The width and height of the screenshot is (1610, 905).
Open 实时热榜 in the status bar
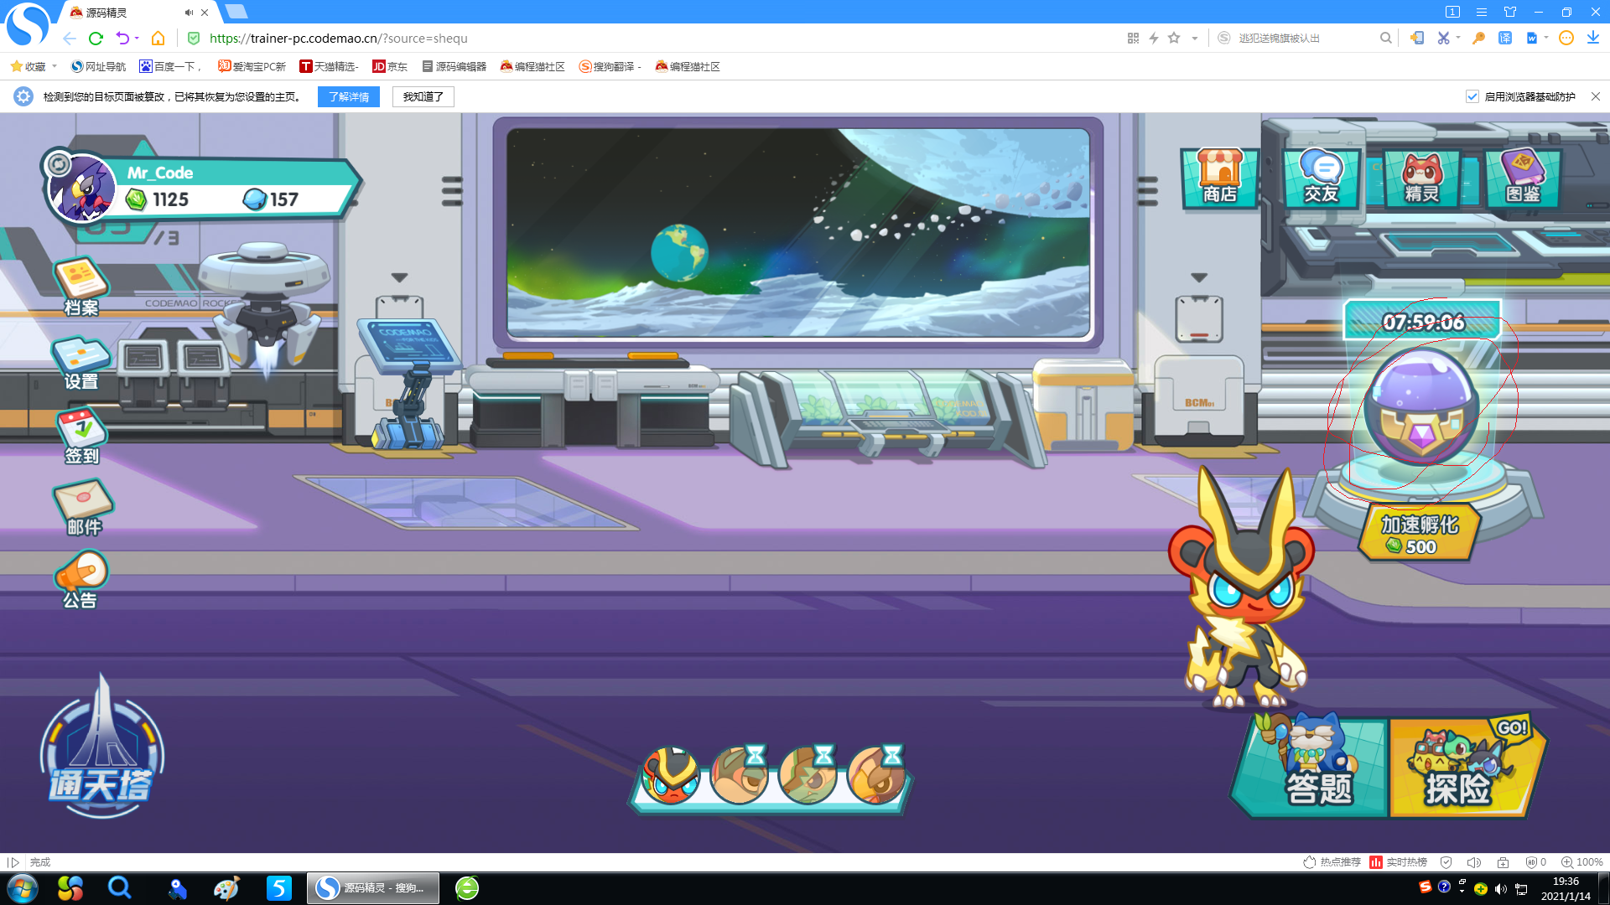pyautogui.click(x=1398, y=862)
